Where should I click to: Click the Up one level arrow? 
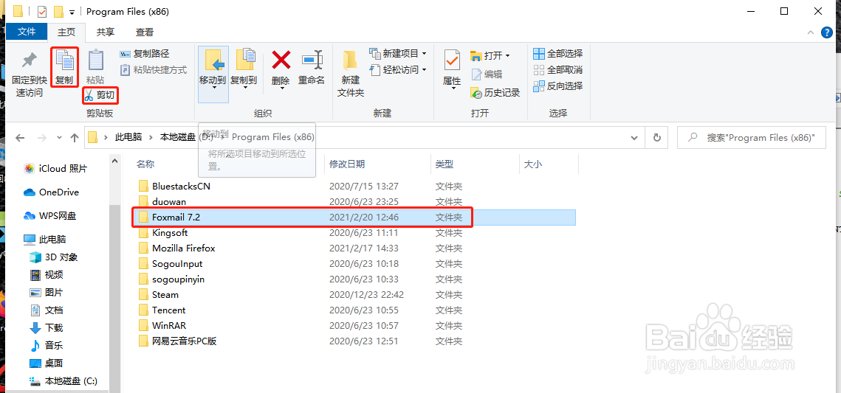pyautogui.click(x=75, y=138)
